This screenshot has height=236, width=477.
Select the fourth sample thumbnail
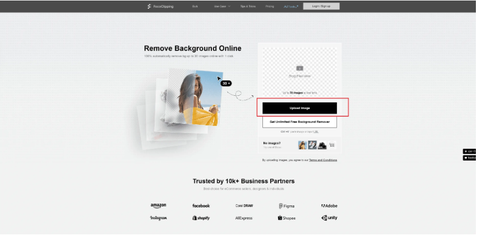(x=332, y=145)
